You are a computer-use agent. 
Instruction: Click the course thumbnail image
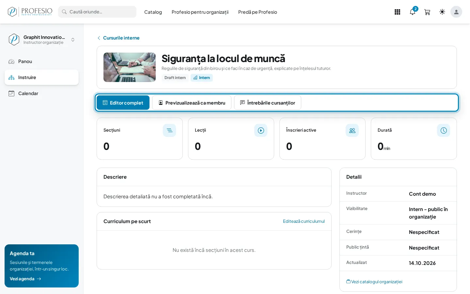click(130, 67)
